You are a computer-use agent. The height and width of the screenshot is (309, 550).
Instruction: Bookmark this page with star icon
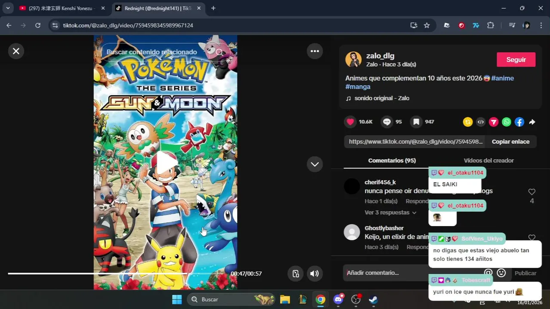pos(426,25)
